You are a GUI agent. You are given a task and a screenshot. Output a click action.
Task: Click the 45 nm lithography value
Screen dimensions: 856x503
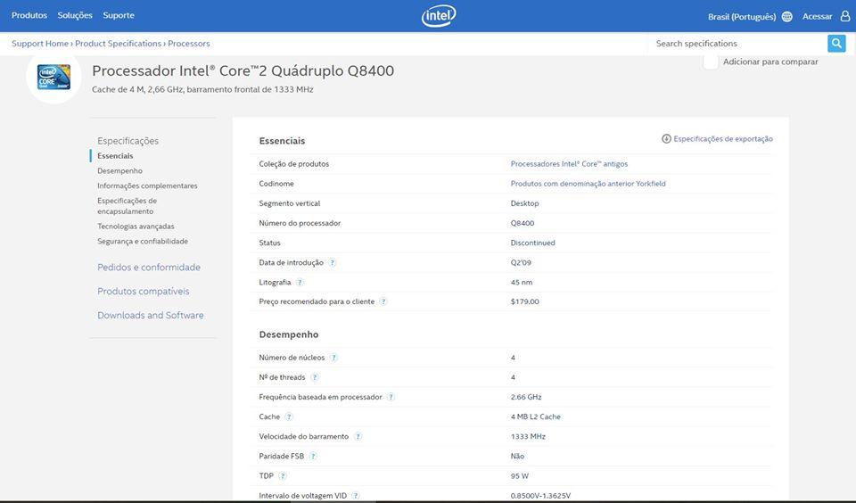tap(522, 283)
